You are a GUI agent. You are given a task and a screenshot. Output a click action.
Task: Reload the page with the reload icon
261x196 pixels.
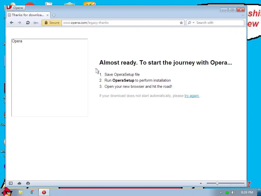coord(28,23)
